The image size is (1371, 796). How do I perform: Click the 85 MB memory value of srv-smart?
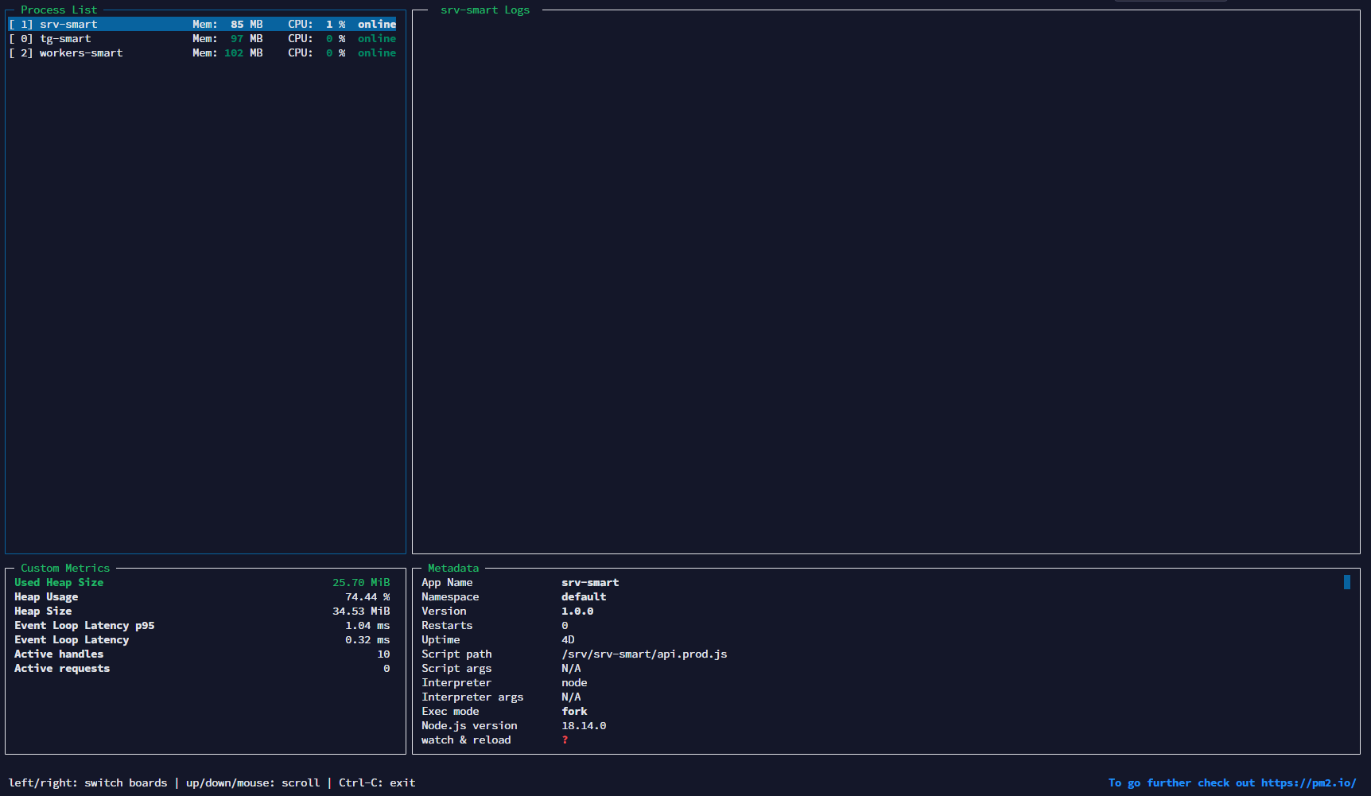coord(247,25)
